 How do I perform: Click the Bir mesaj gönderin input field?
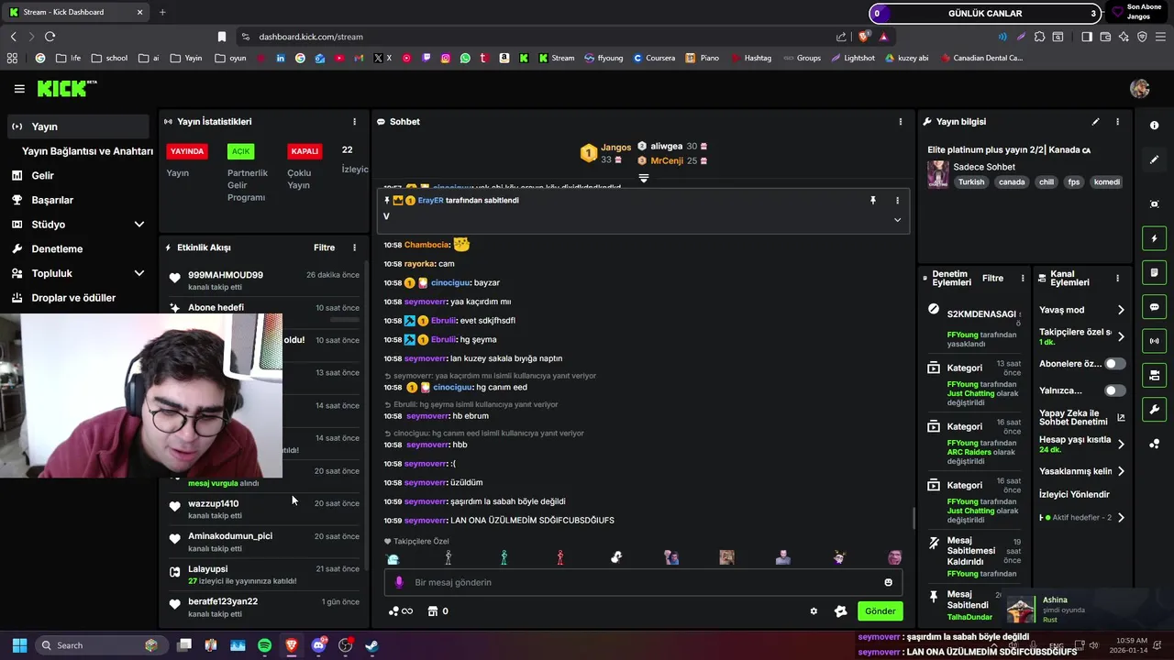[x=642, y=582]
